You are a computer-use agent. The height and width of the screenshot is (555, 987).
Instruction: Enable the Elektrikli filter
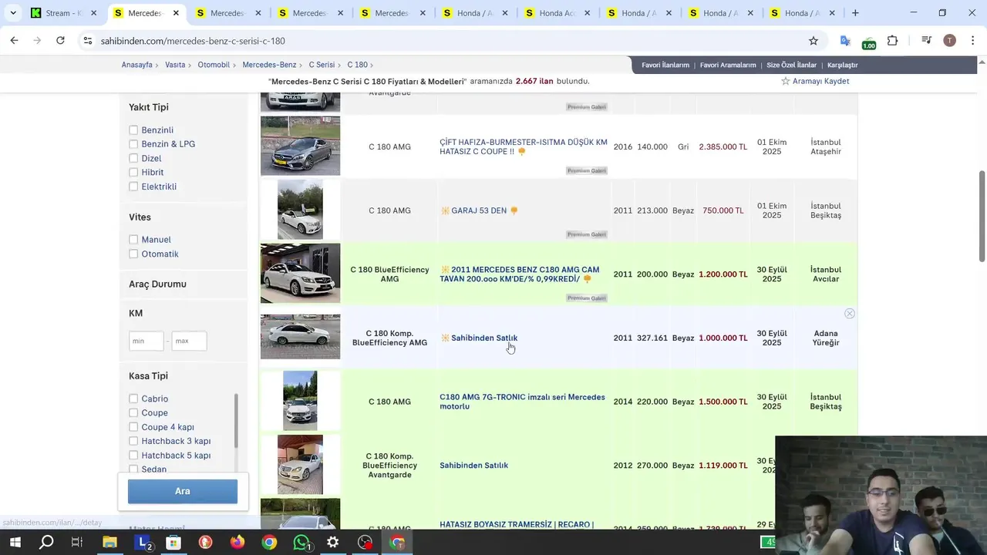(133, 187)
